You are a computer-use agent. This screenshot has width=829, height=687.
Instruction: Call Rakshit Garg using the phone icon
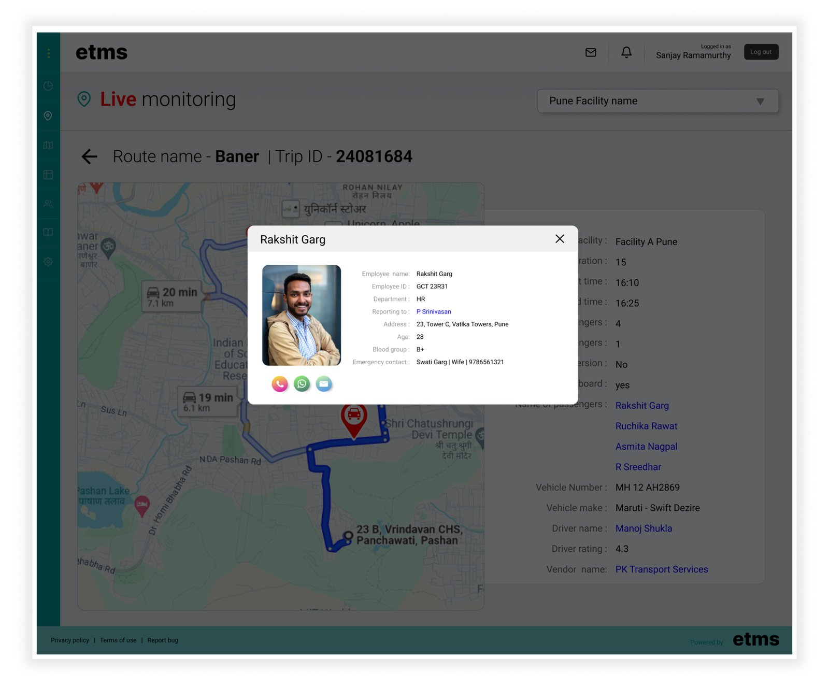(280, 384)
